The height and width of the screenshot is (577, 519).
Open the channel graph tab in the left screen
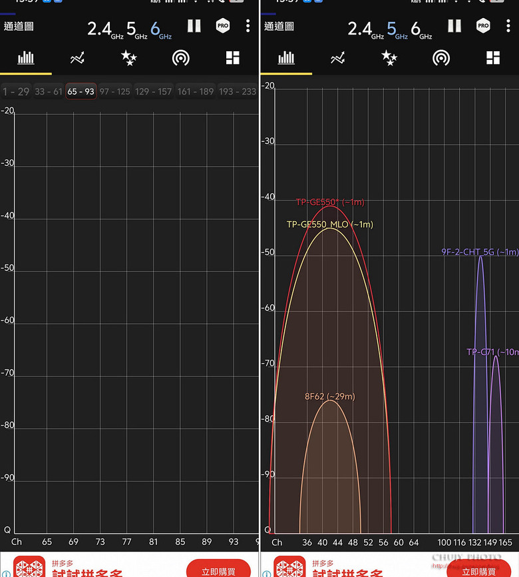click(26, 58)
